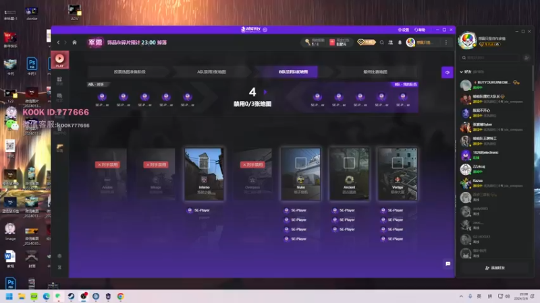The height and width of the screenshot is (303, 540).
Task: Show hidden tray icons chevron
Action: point(461,296)
